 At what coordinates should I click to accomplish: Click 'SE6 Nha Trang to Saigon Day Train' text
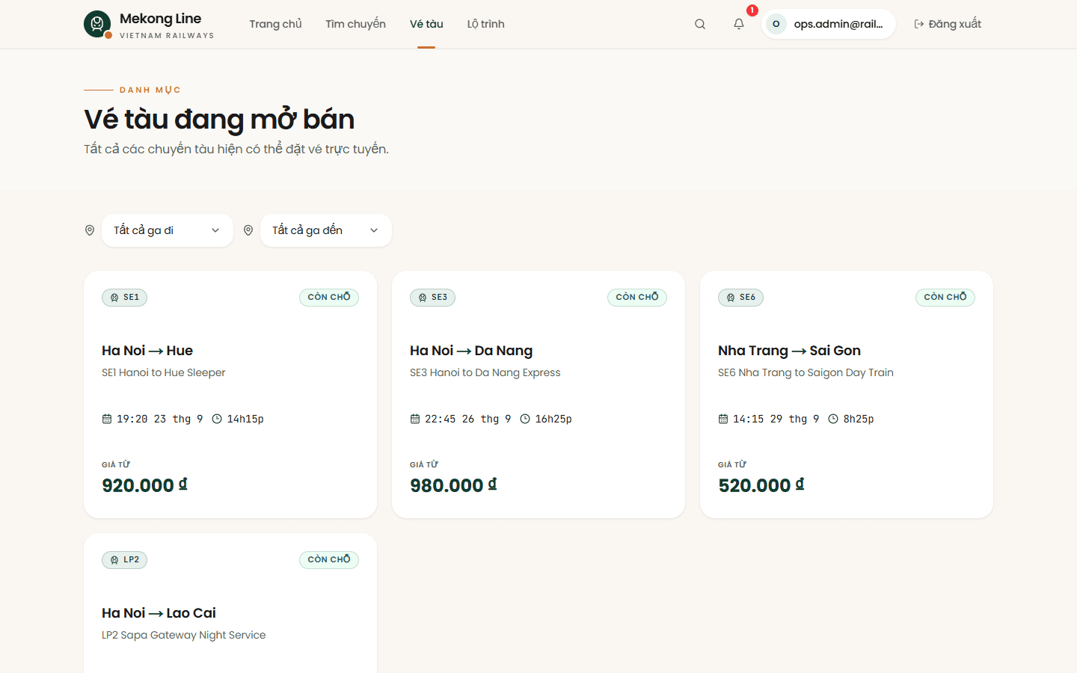tap(806, 372)
